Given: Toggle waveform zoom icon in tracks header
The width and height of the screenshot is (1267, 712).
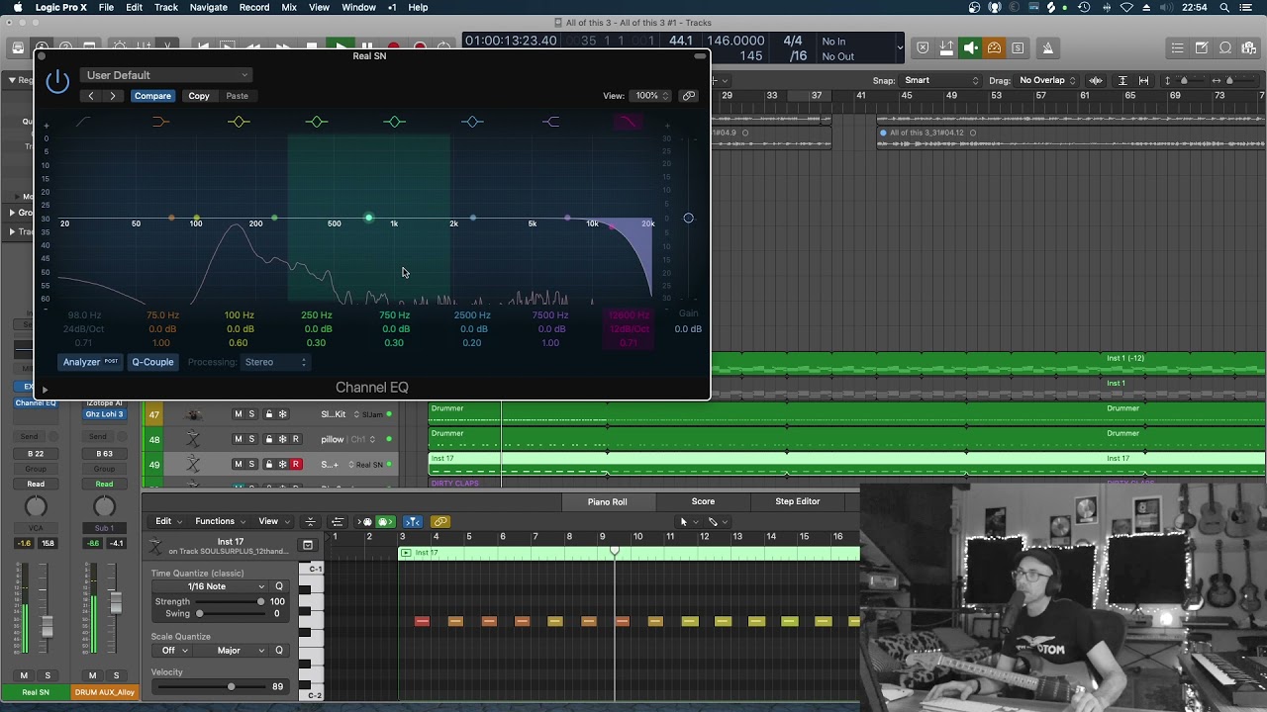Looking at the screenshot, I should [1096, 80].
